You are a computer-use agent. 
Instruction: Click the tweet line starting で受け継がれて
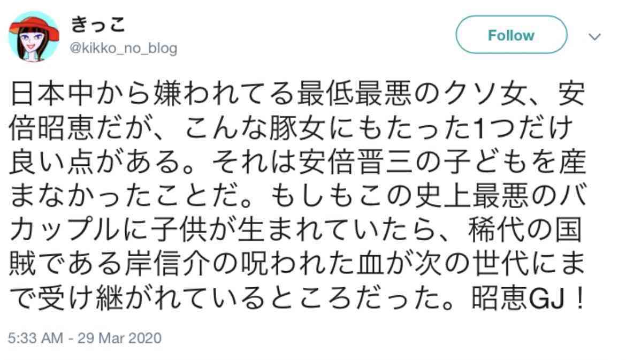coord(297,300)
